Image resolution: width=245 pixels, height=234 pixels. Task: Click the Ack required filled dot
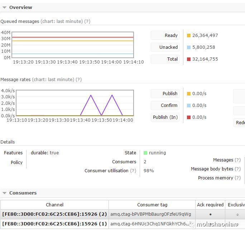coord(211,214)
